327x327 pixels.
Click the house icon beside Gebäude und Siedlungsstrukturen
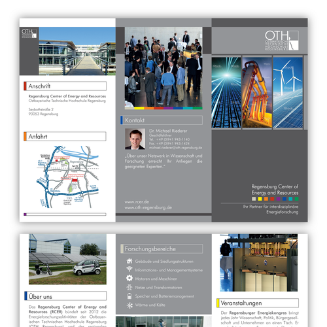129,261
